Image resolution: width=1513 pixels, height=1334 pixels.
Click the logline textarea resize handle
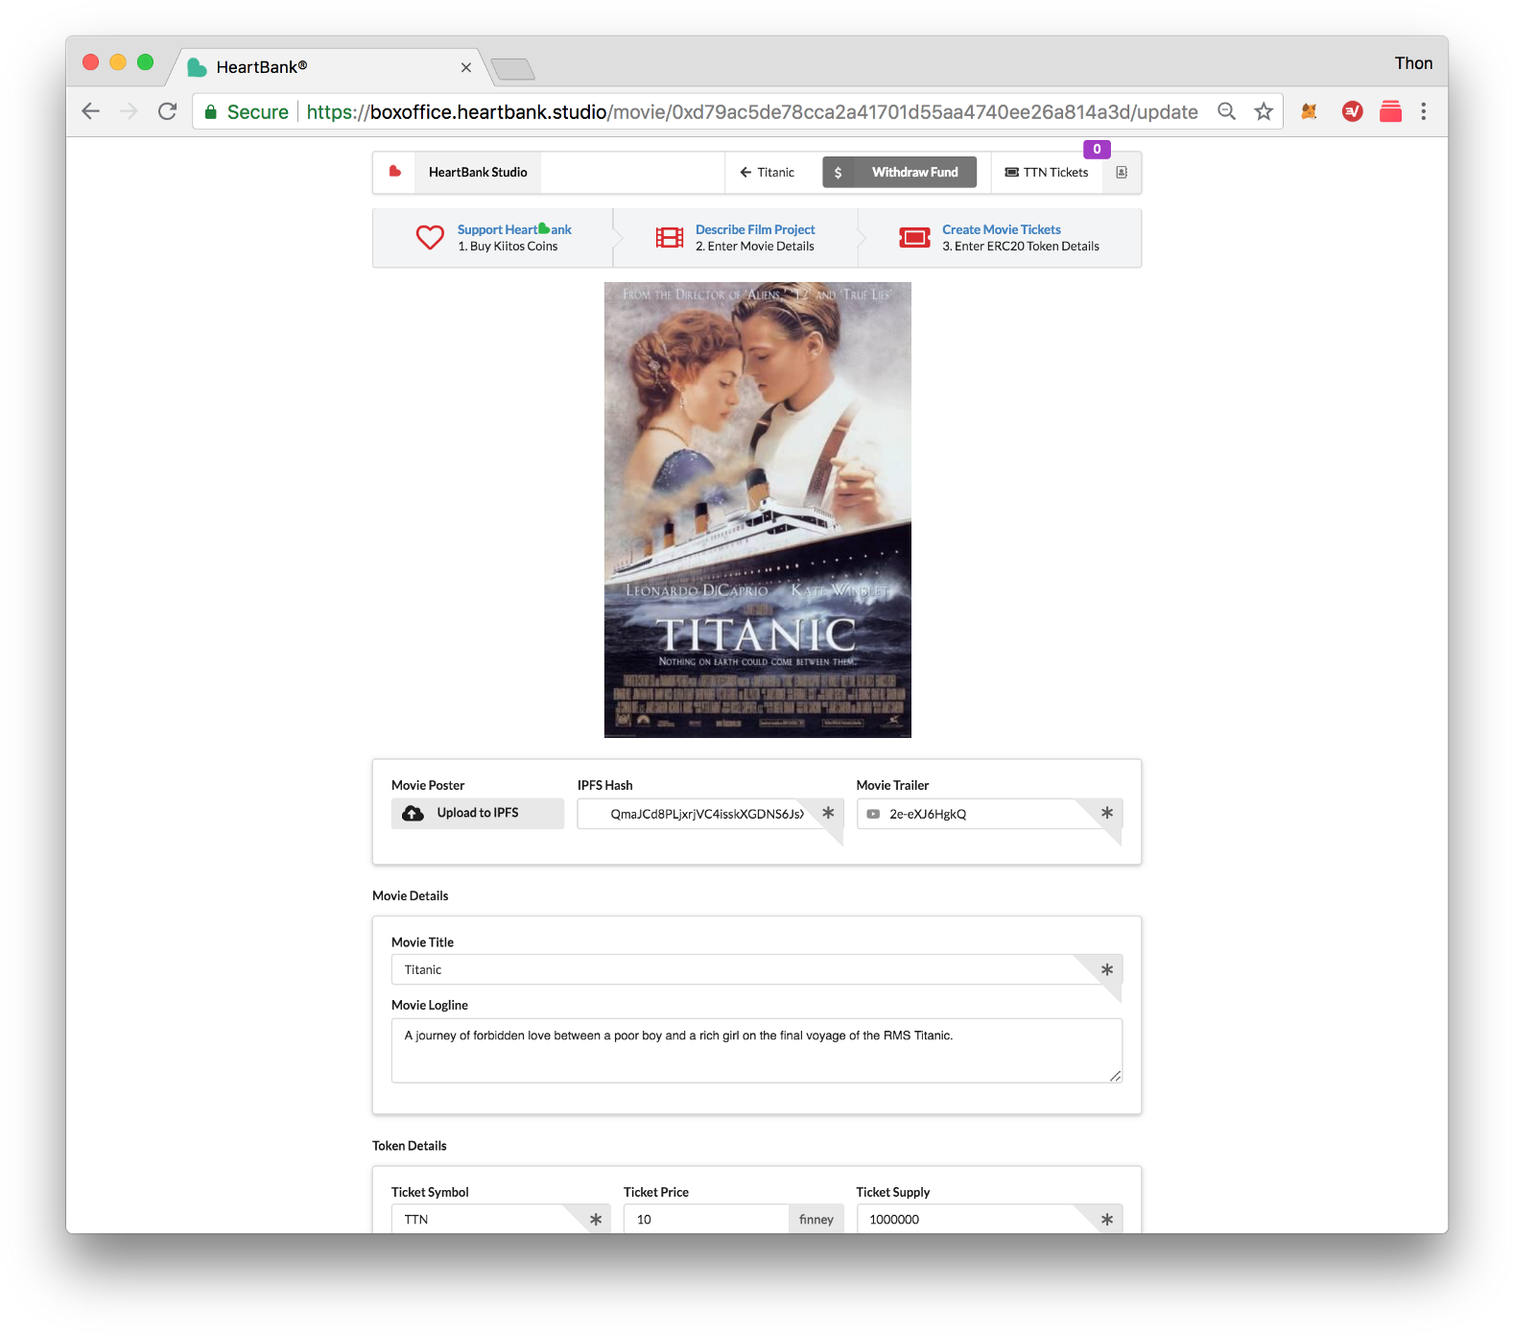(x=1115, y=1076)
